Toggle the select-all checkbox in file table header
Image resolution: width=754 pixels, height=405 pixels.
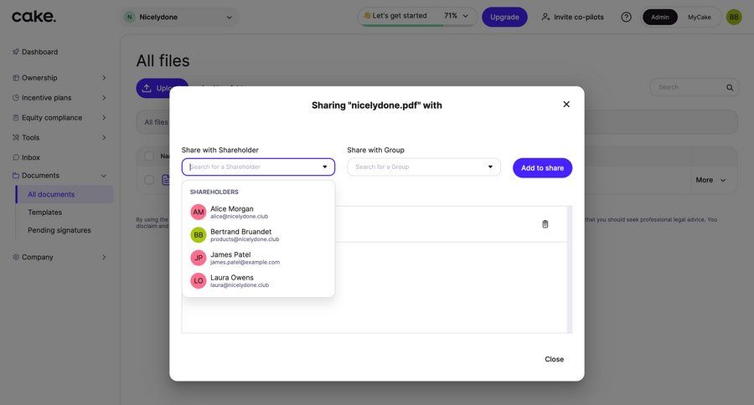click(x=149, y=156)
